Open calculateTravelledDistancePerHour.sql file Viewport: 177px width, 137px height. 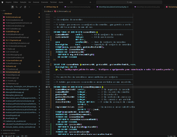pyautogui.click(x=21, y=124)
